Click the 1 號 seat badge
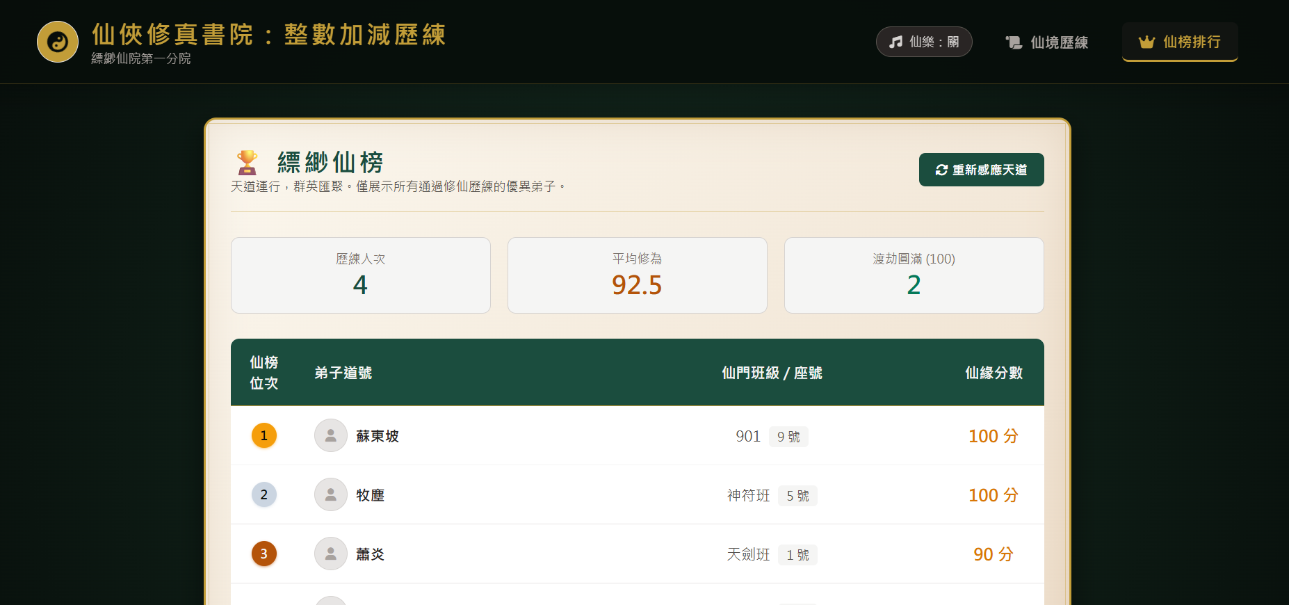This screenshot has height=605, width=1289. [x=797, y=555]
